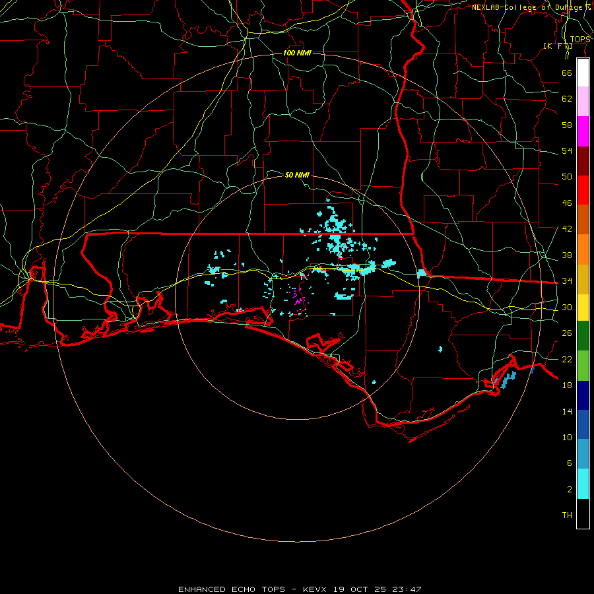This screenshot has width=594, height=594.
Task: Click the "46" legend value
Action: click(x=567, y=203)
